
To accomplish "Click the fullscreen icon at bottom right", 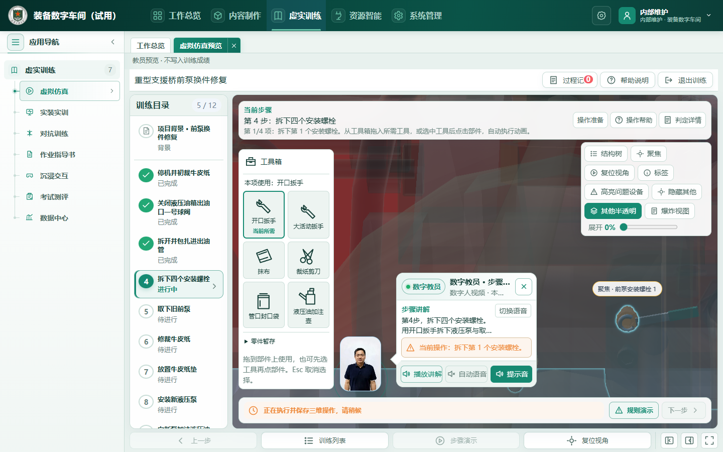I will [x=709, y=440].
